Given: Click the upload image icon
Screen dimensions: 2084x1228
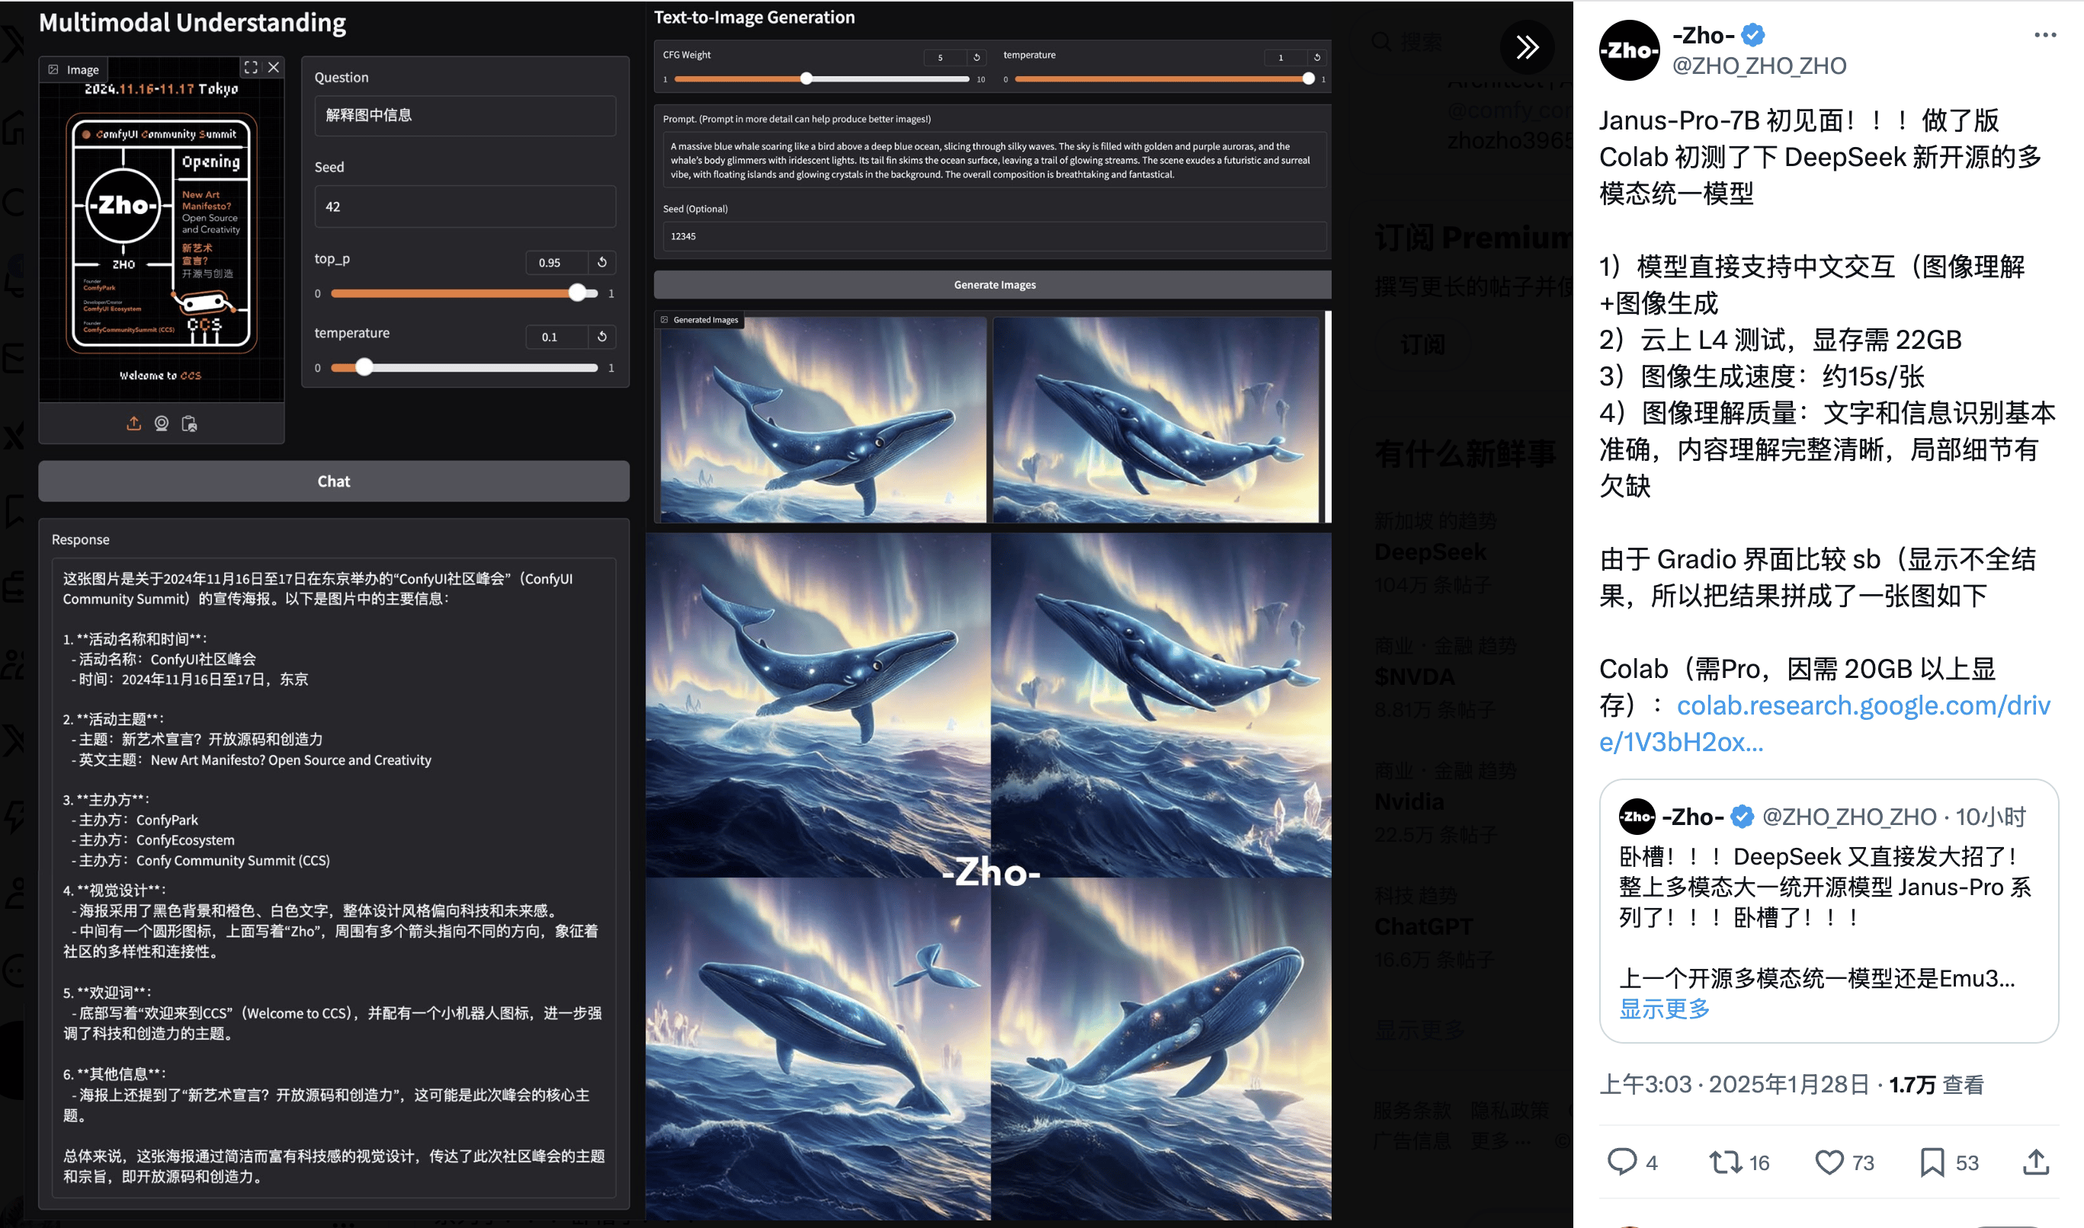Looking at the screenshot, I should [134, 423].
